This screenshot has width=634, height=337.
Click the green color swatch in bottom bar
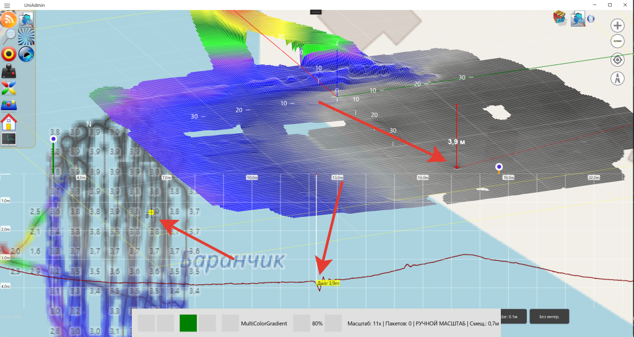[x=188, y=323]
